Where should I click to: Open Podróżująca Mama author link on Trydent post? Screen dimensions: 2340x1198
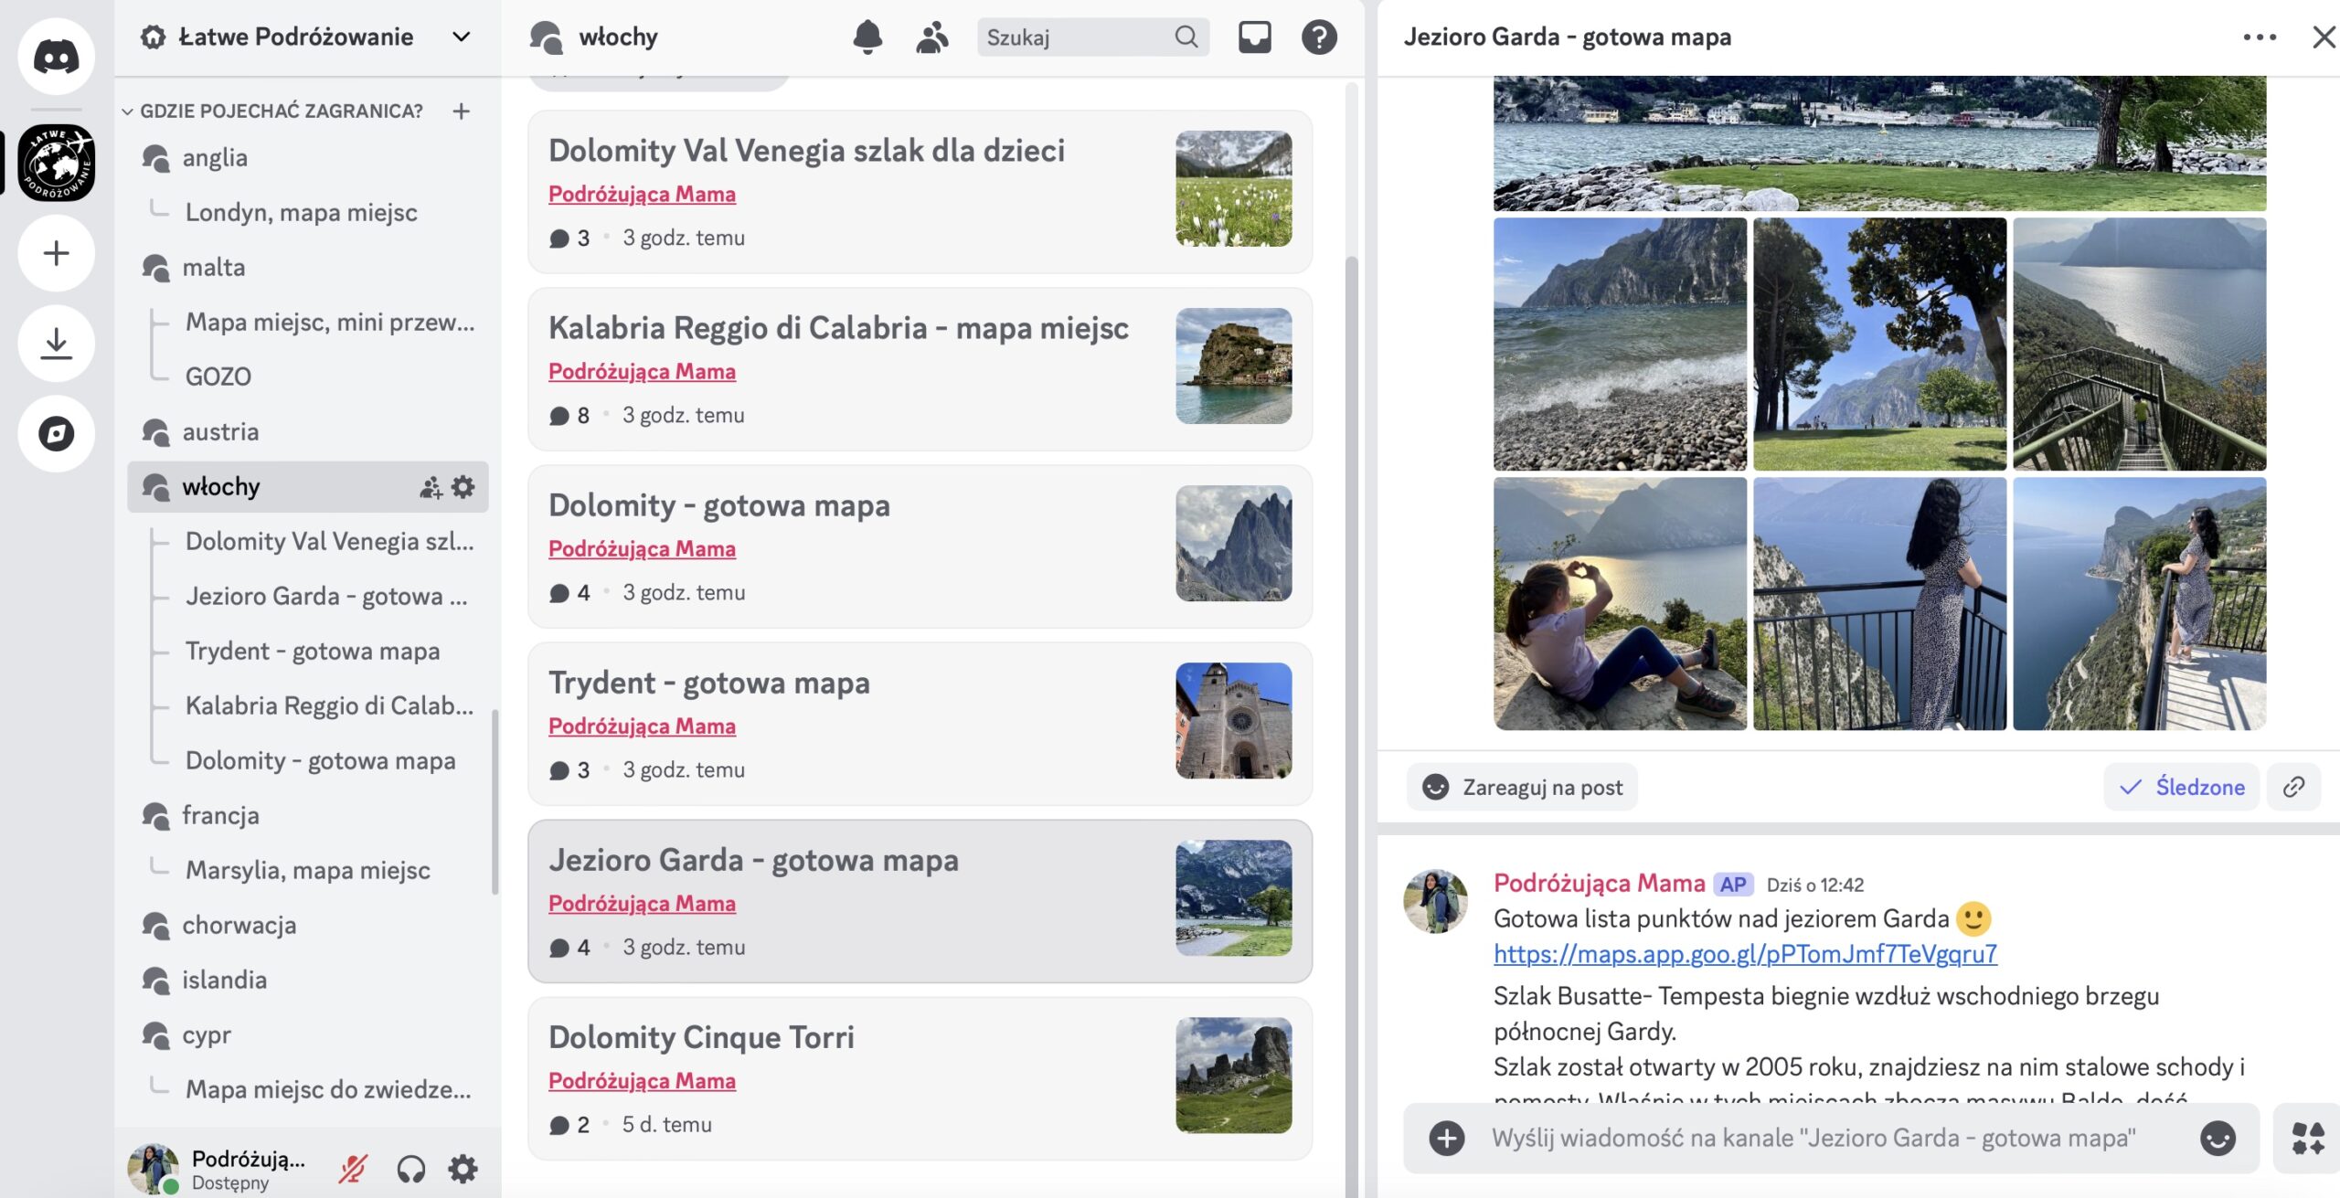click(642, 726)
